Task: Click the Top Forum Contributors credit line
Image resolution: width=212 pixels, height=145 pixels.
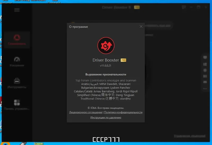Action: 106,80
